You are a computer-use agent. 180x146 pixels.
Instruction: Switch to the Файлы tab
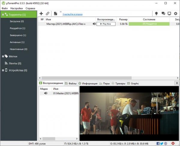point(71,83)
